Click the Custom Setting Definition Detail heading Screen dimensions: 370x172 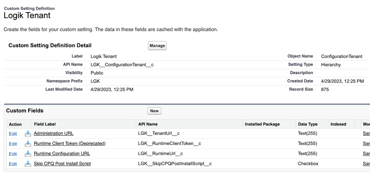point(50,45)
